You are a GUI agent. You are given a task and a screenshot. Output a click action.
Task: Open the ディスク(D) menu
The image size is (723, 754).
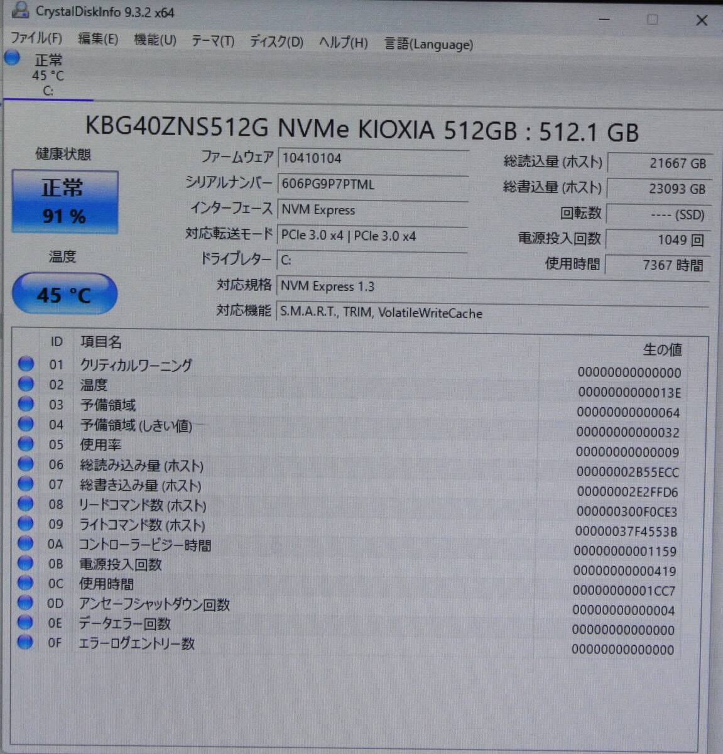tap(276, 42)
